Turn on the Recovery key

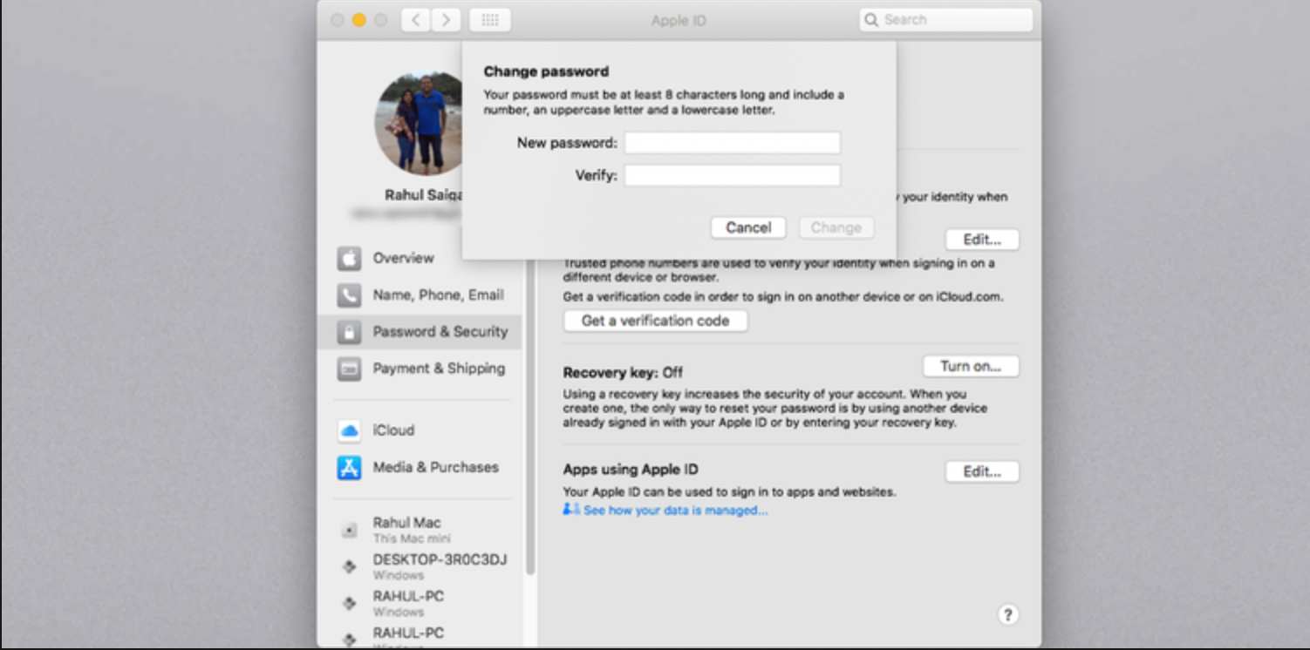(x=970, y=366)
